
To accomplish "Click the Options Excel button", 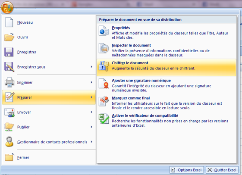I will [x=186, y=170].
